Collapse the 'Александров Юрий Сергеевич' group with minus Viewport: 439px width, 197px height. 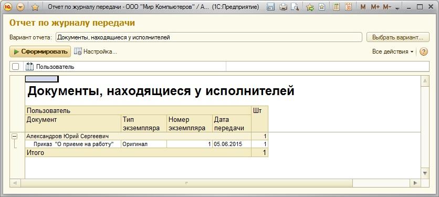pos(14,137)
